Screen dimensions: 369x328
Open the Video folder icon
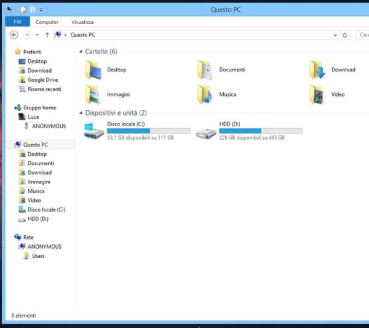point(317,94)
